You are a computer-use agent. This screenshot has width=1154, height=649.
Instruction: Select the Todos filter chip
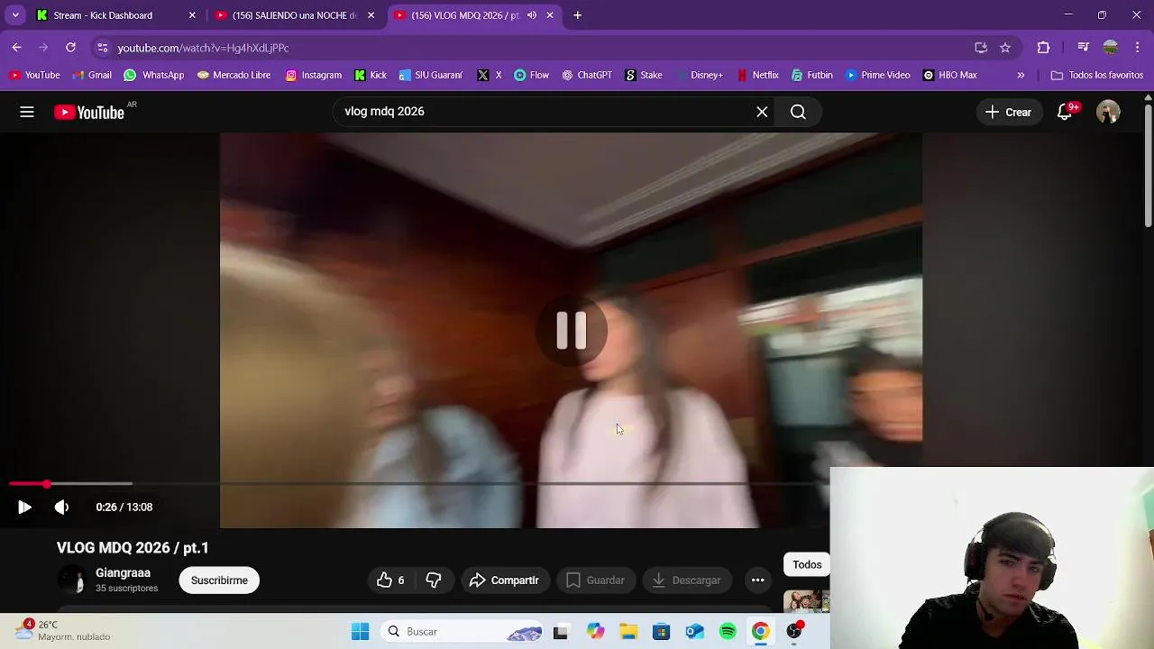[807, 565]
